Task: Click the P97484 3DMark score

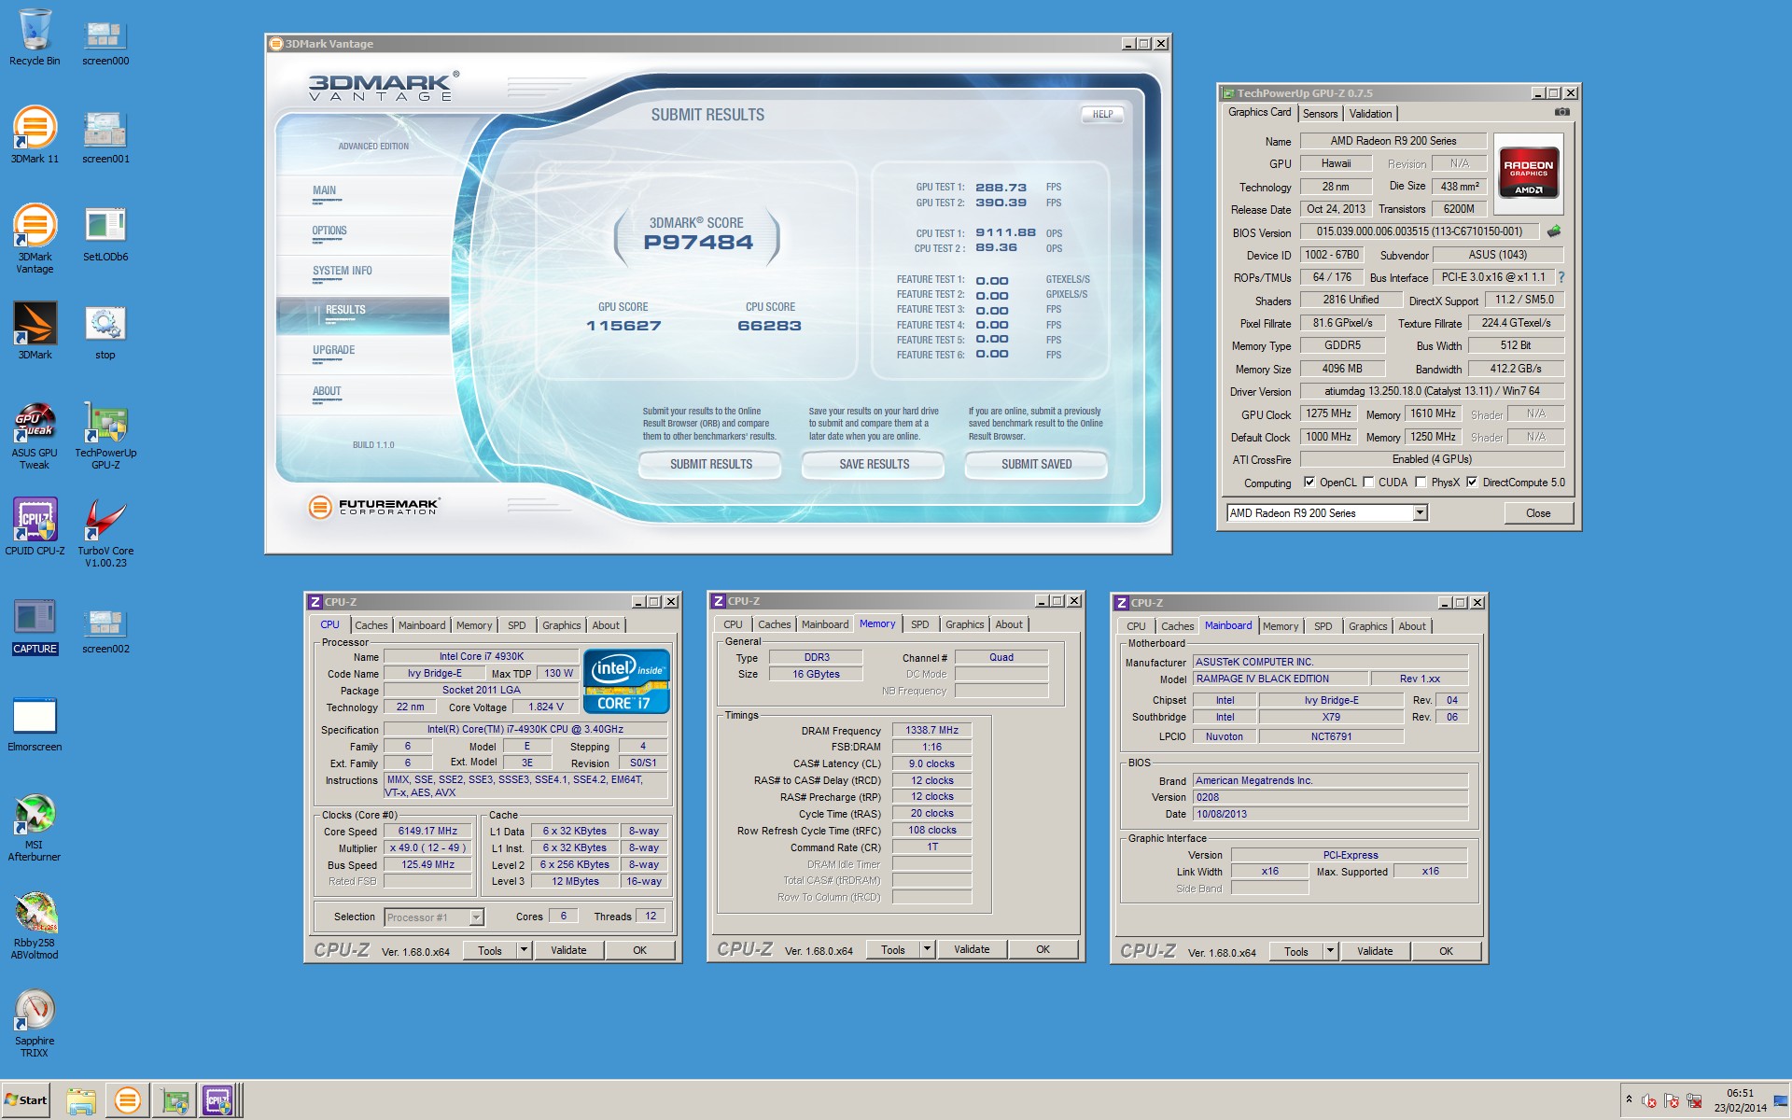Action: point(698,242)
